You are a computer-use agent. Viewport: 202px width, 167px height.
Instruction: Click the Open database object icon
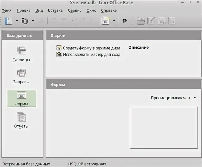tap(141, 21)
